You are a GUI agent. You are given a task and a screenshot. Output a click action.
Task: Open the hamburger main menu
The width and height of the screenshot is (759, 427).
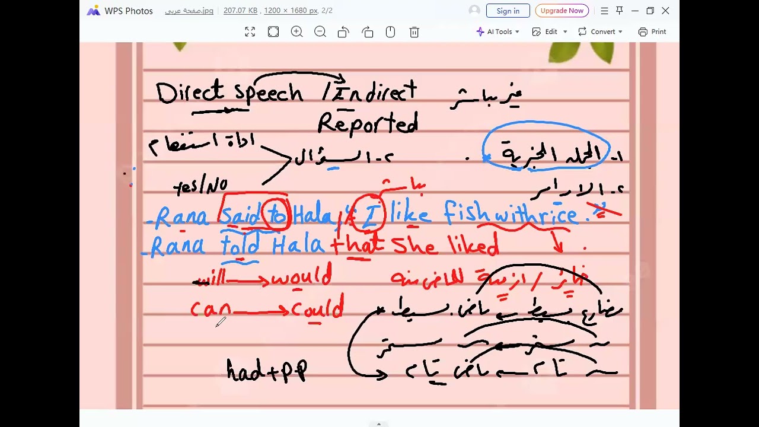coord(604,11)
